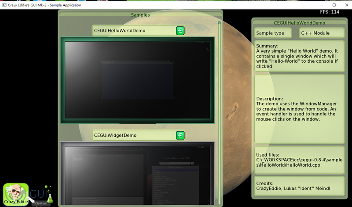Click the green flask icon
This screenshot has width=352, height=207.
pyautogui.click(x=49, y=197)
